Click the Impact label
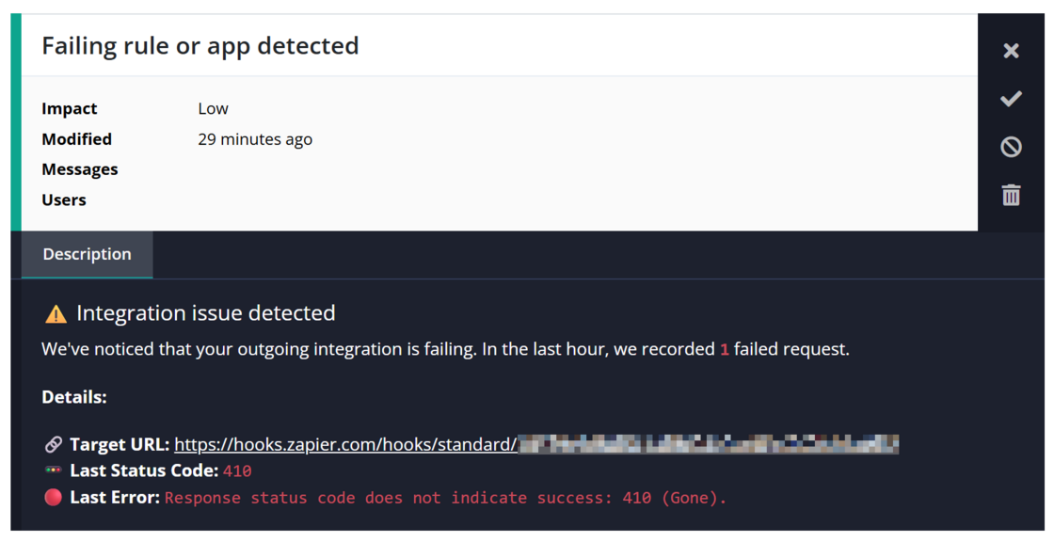This screenshot has width=1054, height=542. coord(70,108)
